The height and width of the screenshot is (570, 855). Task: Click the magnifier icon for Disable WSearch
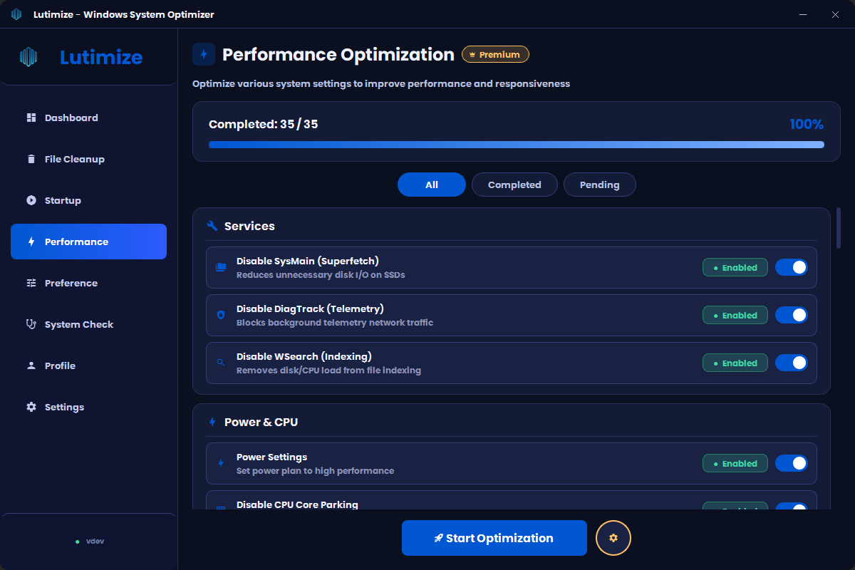[221, 363]
